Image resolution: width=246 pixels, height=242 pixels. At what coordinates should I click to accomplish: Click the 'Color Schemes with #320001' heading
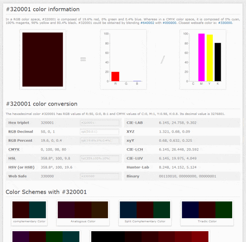(46, 192)
